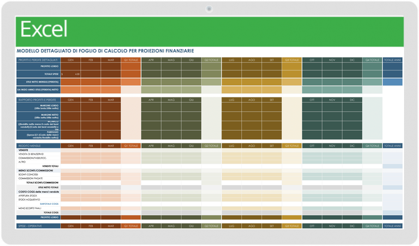
Task: Select GIU header in Reddito mensile table
Action: pos(192,146)
